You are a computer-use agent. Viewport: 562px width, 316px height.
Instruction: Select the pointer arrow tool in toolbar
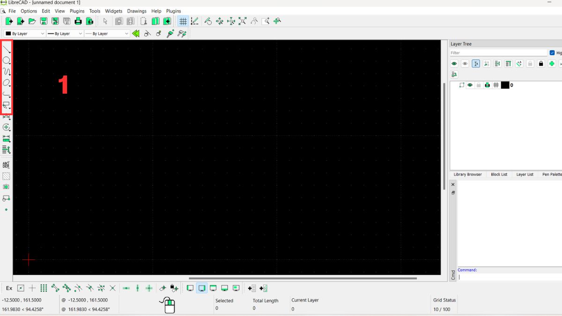105,21
